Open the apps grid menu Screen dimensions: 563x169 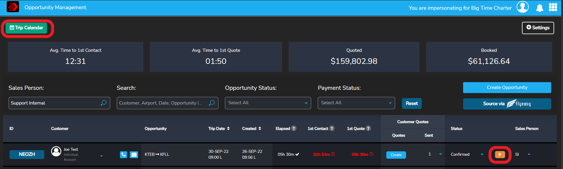(x=553, y=7)
